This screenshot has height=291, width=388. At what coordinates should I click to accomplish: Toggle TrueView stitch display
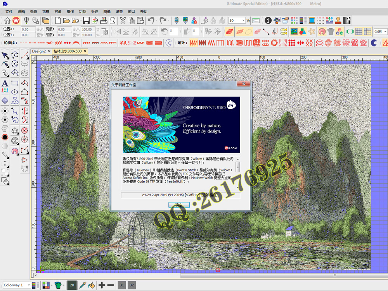point(229,32)
